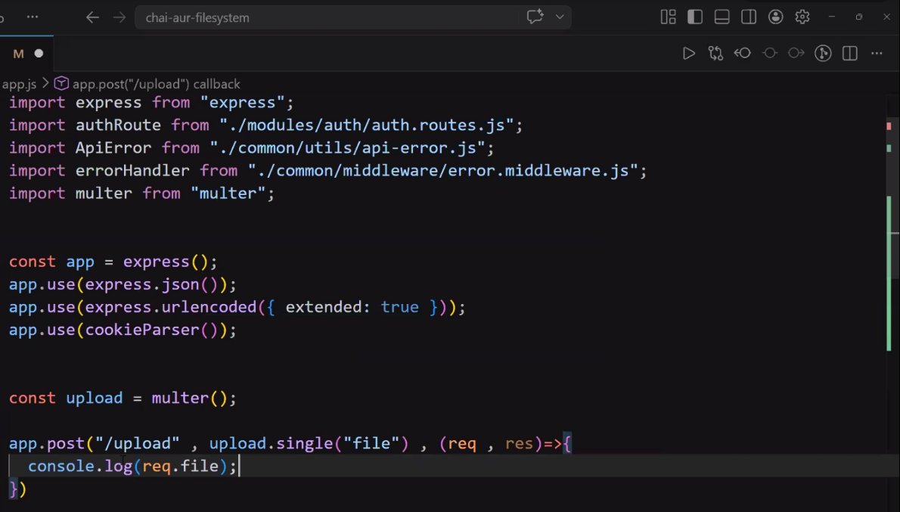The image size is (900, 512).
Task: Open the app.post('/upload') callback breadcrumb dropdown
Action: tap(148, 83)
